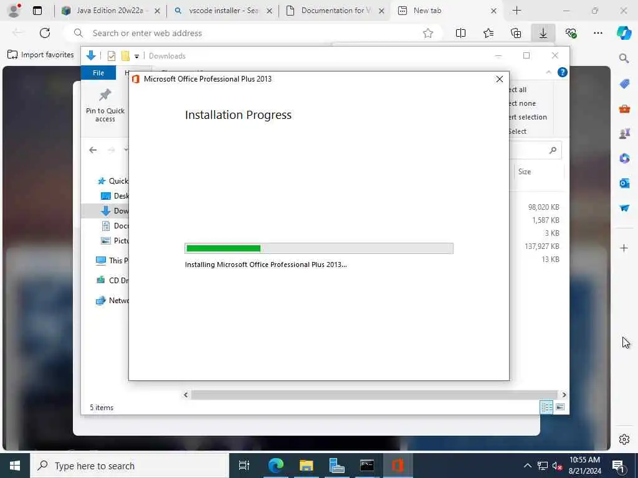Open Edge sidebar Outlook icon
The height and width of the screenshot is (478, 638).
624,184
